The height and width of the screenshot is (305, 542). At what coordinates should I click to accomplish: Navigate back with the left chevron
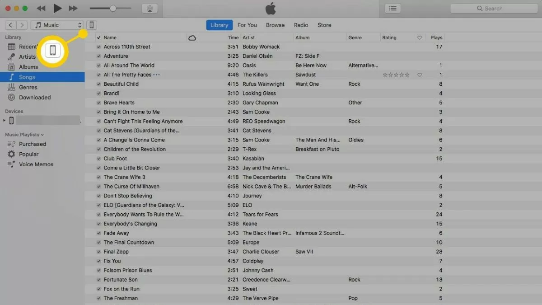tap(11, 25)
